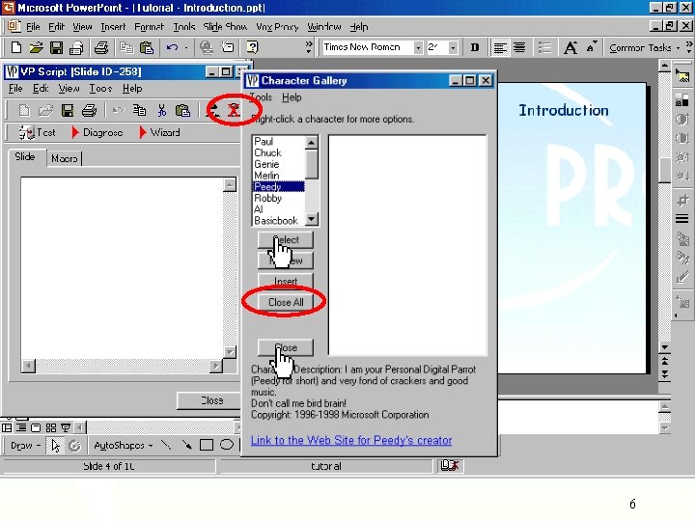This screenshot has width=695, height=521.
Task: Click Undo arrow in PowerPoint toolbar
Action: tap(172, 47)
